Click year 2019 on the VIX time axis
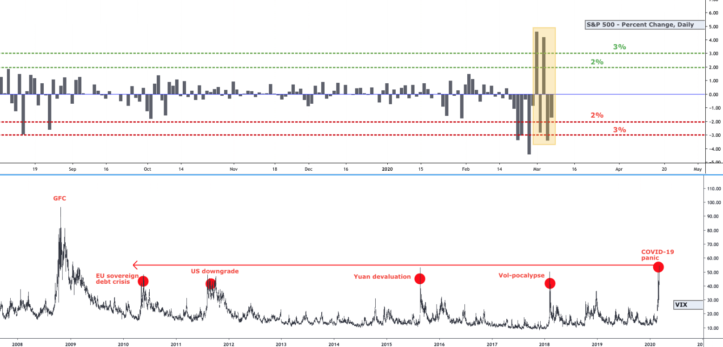 click(x=597, y=344)
